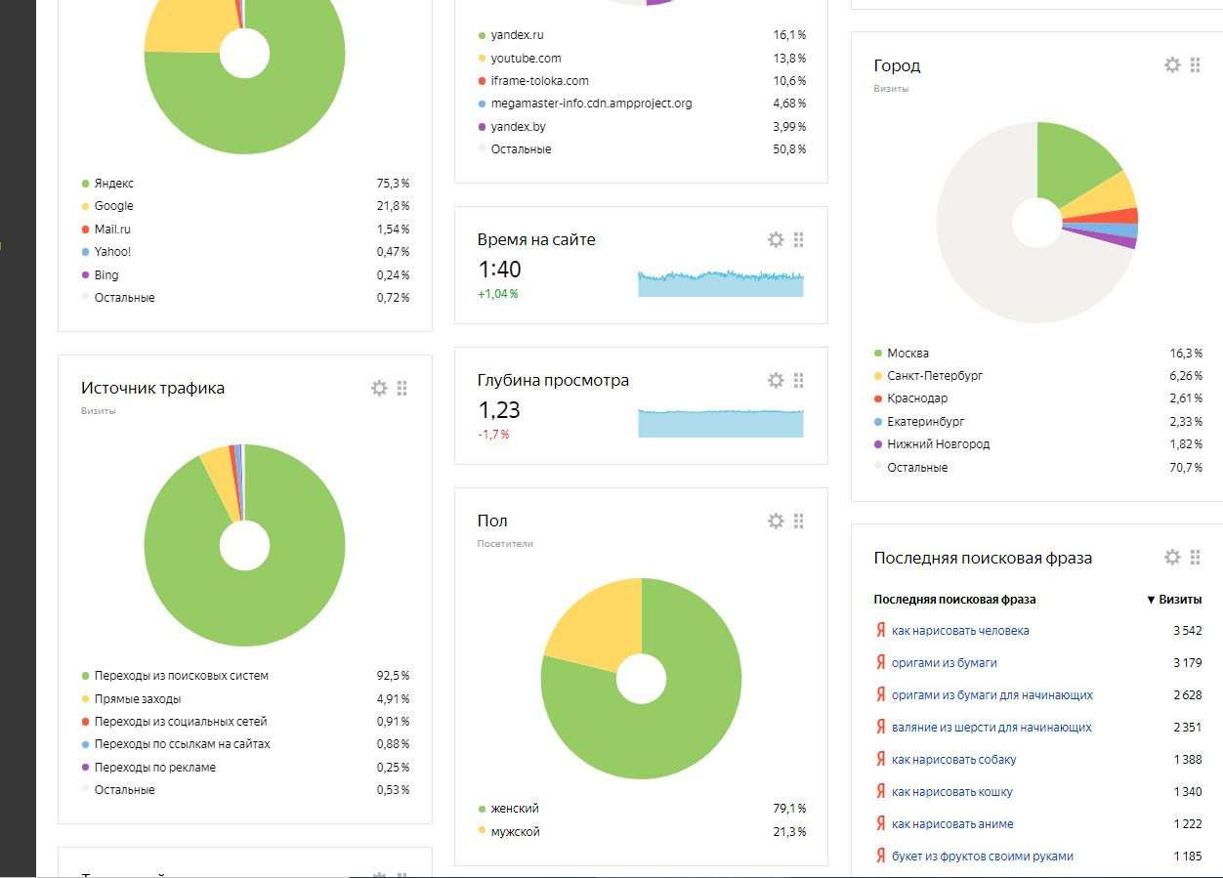Select Москва legend entry

click(x=907, y=354)
